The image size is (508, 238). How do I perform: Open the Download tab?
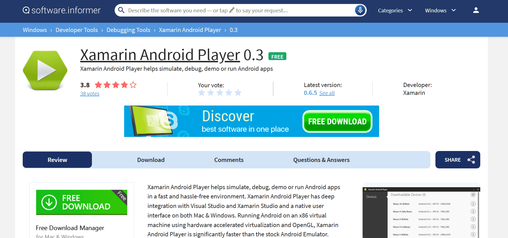[x=151, y=160]
